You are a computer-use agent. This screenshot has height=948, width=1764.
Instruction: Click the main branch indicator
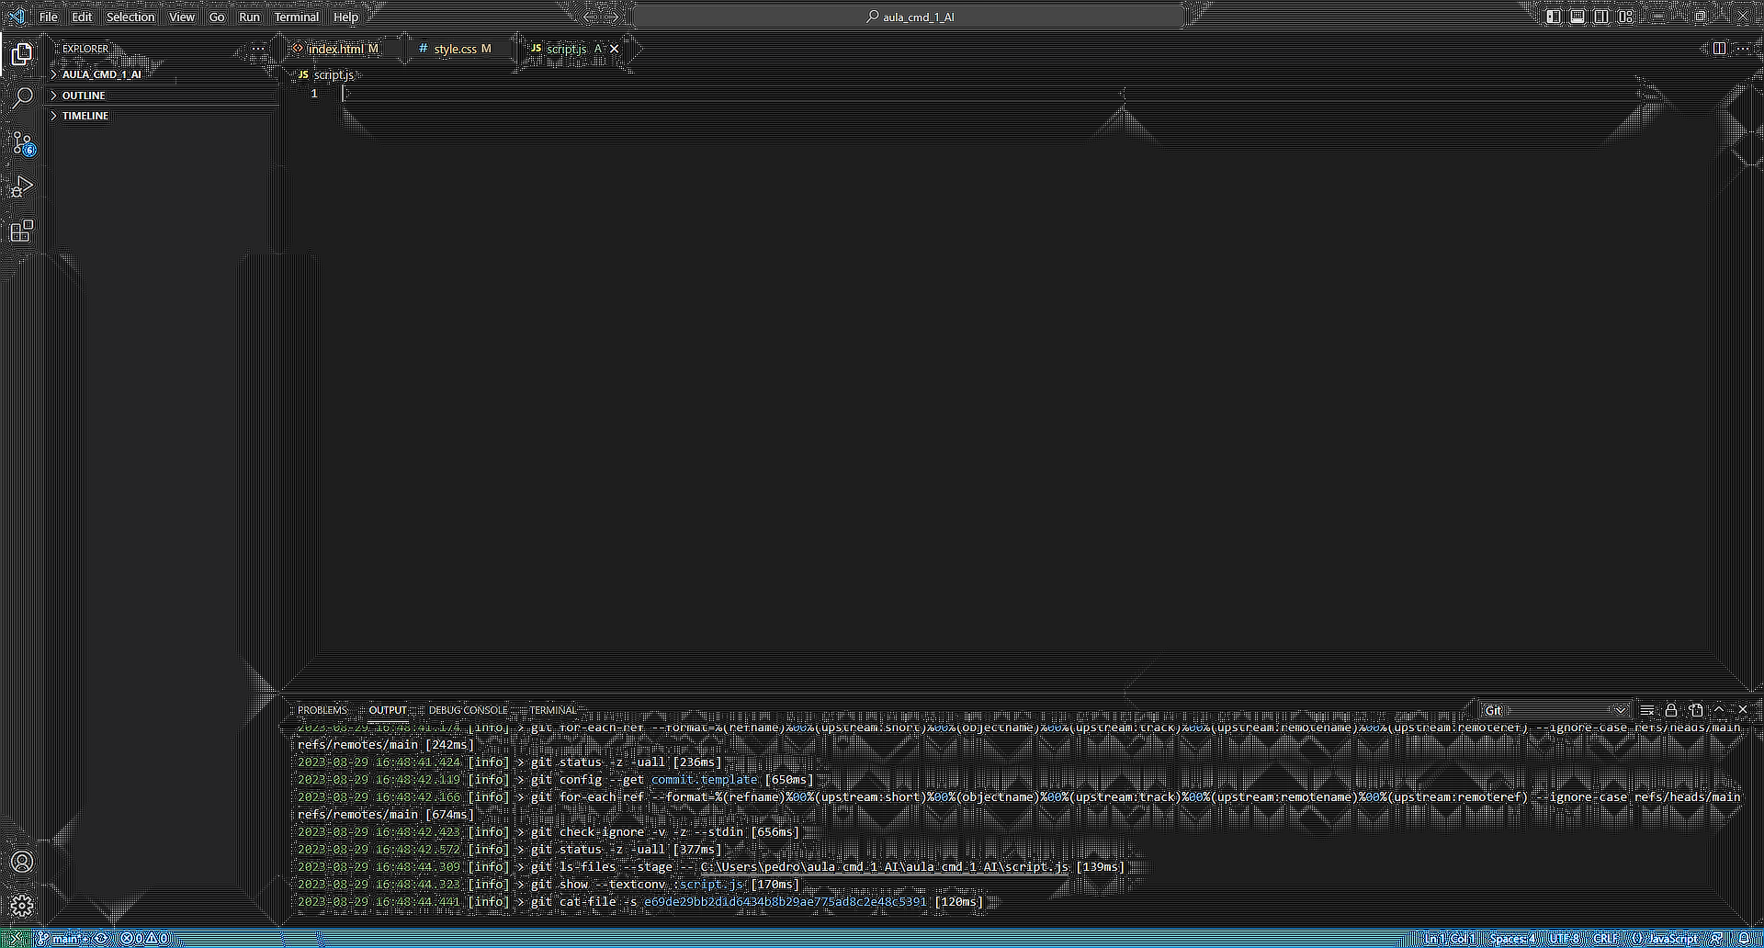pos(62,938)
